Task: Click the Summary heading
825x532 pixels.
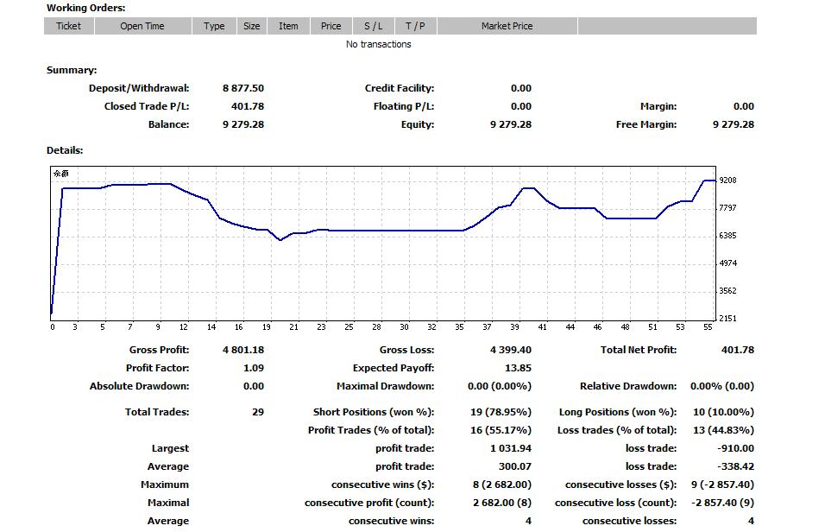Action: [x=72, y=70]
